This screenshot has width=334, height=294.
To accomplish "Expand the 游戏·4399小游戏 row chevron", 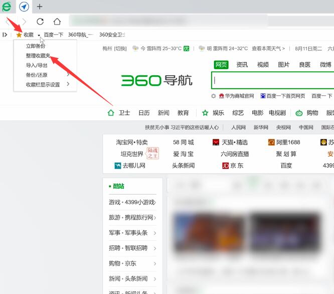I will [x=155, y=202].
